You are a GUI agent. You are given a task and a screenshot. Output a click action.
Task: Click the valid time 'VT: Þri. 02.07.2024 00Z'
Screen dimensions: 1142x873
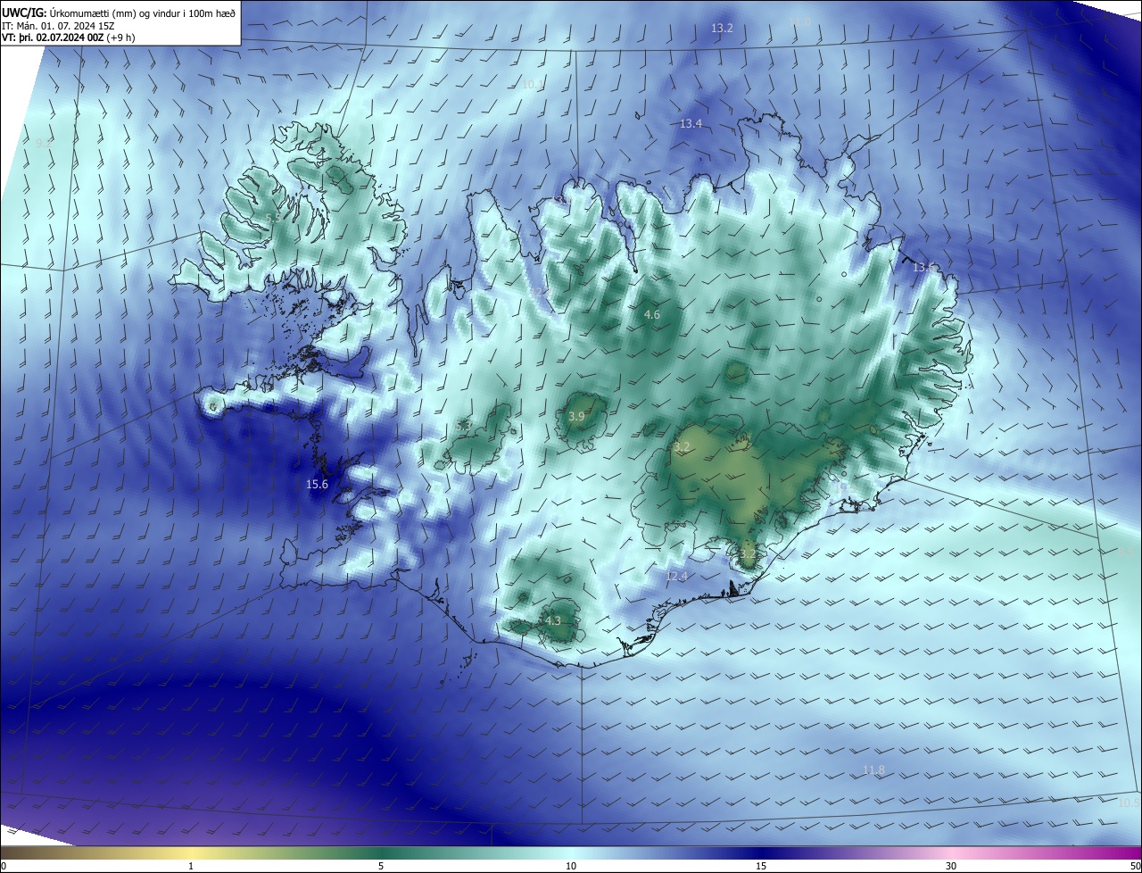pos(53,38)
